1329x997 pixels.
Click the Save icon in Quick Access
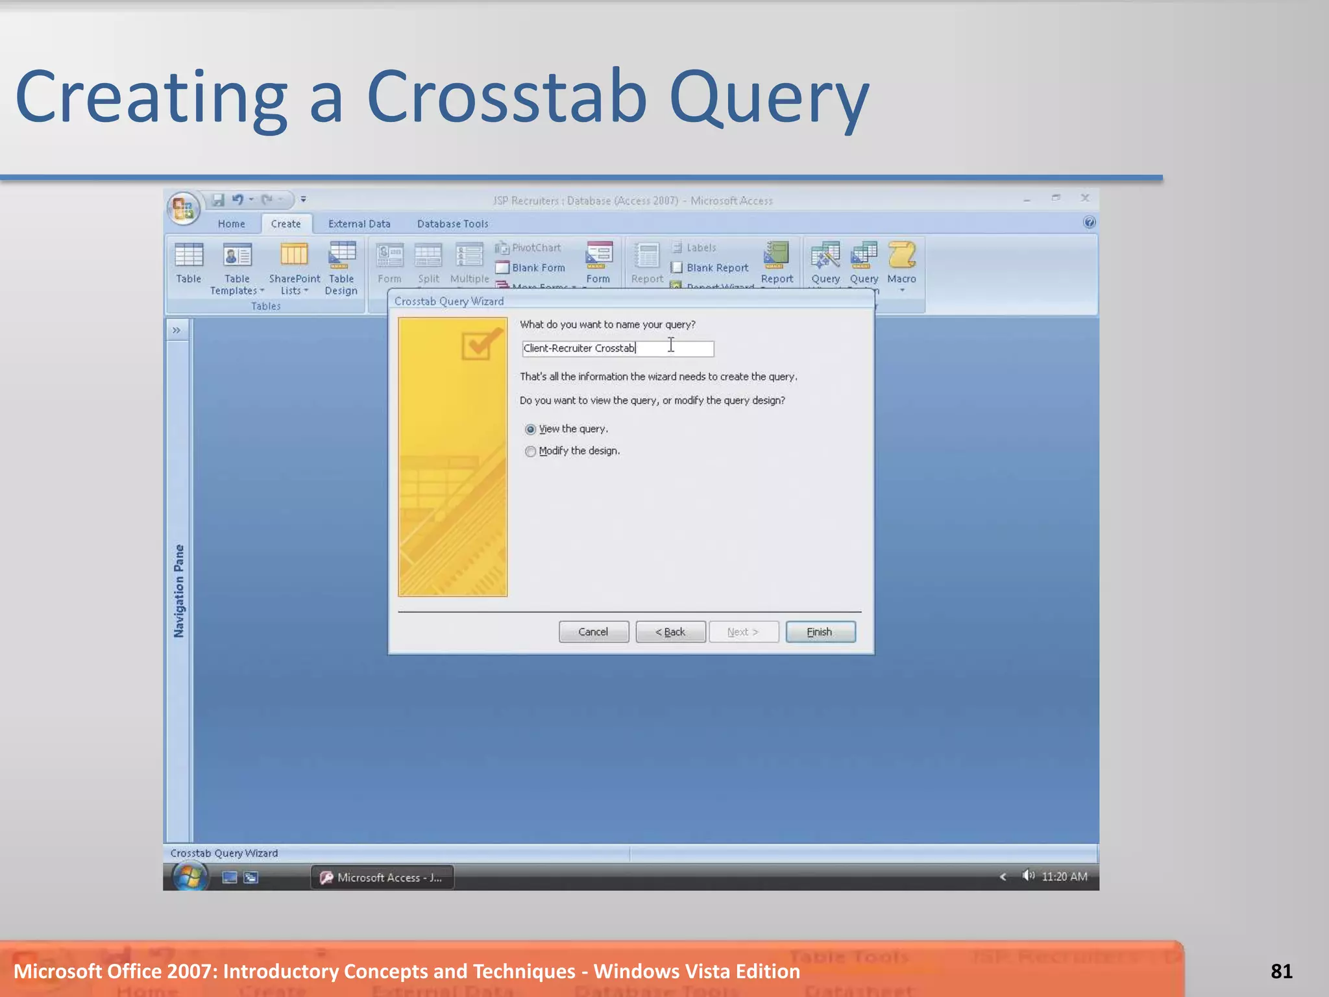click(218, 200)
